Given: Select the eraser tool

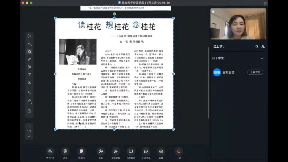Looking at the screenshot, I should 29,101.
